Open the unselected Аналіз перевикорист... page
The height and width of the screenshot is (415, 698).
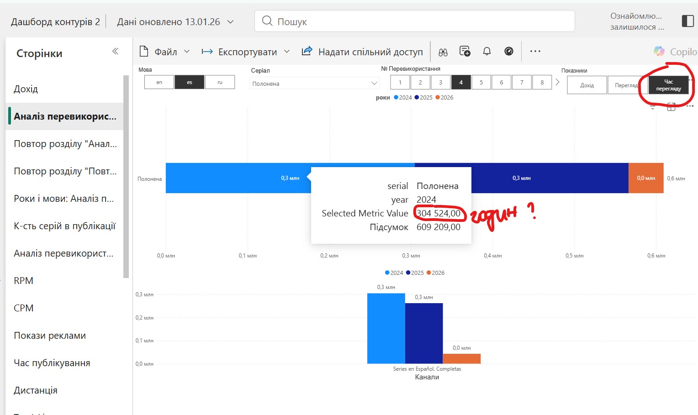(x=64, y=253)
